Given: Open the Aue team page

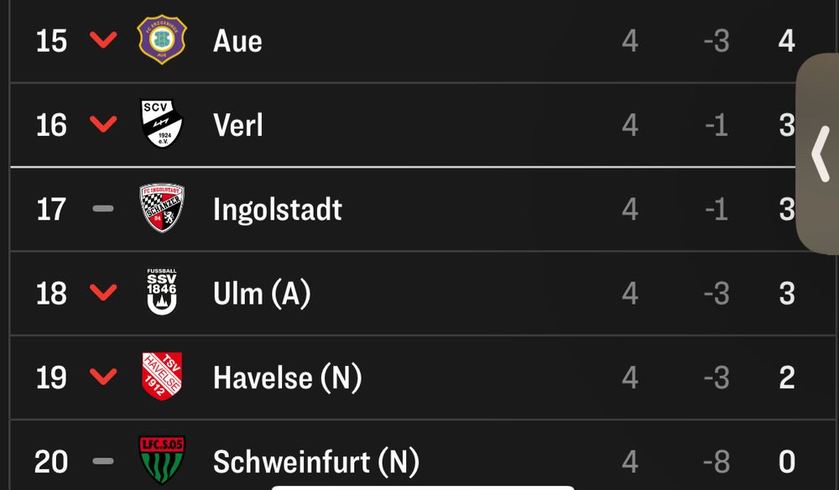Looking at the screenshot, I should coord(237,41).
